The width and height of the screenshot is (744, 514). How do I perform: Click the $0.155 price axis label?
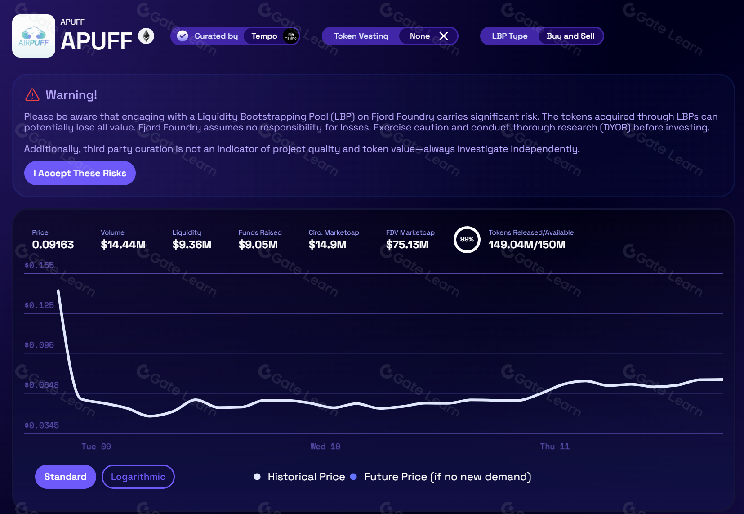39,265
